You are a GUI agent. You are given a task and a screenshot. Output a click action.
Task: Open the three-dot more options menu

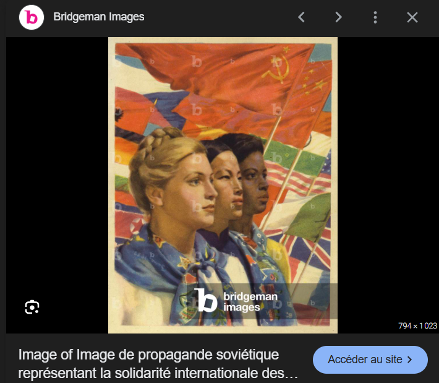pos(375,17)
